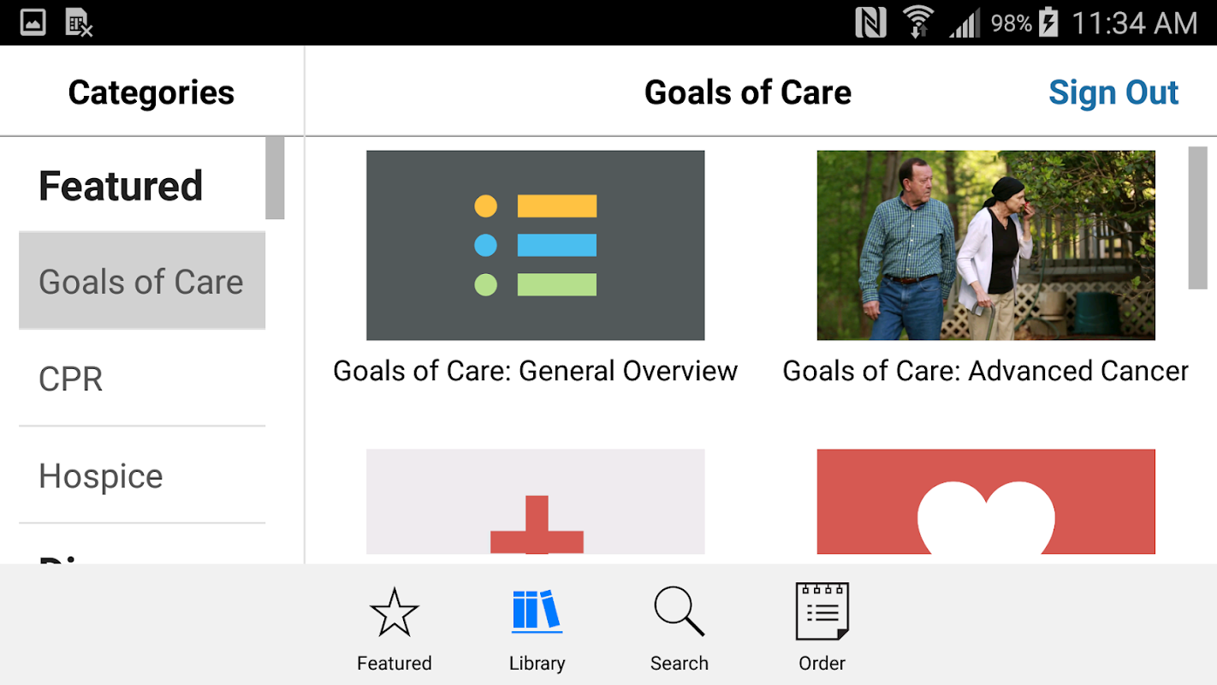
Task: Tap the NFC status icon
Action: coord(870,23)
